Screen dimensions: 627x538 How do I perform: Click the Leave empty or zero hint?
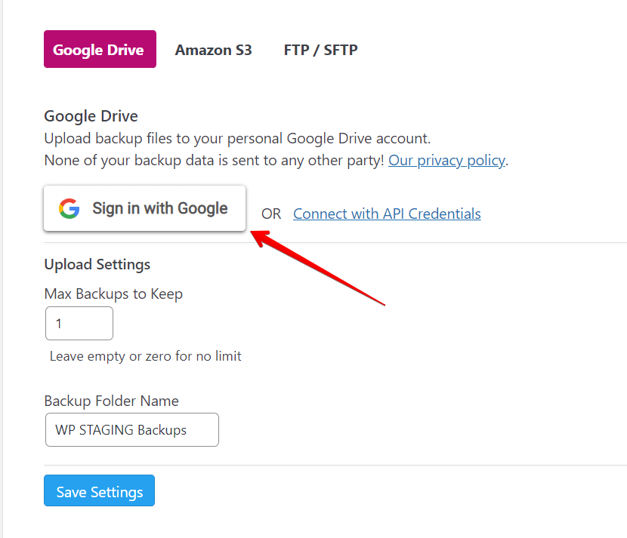click(146, 356)
